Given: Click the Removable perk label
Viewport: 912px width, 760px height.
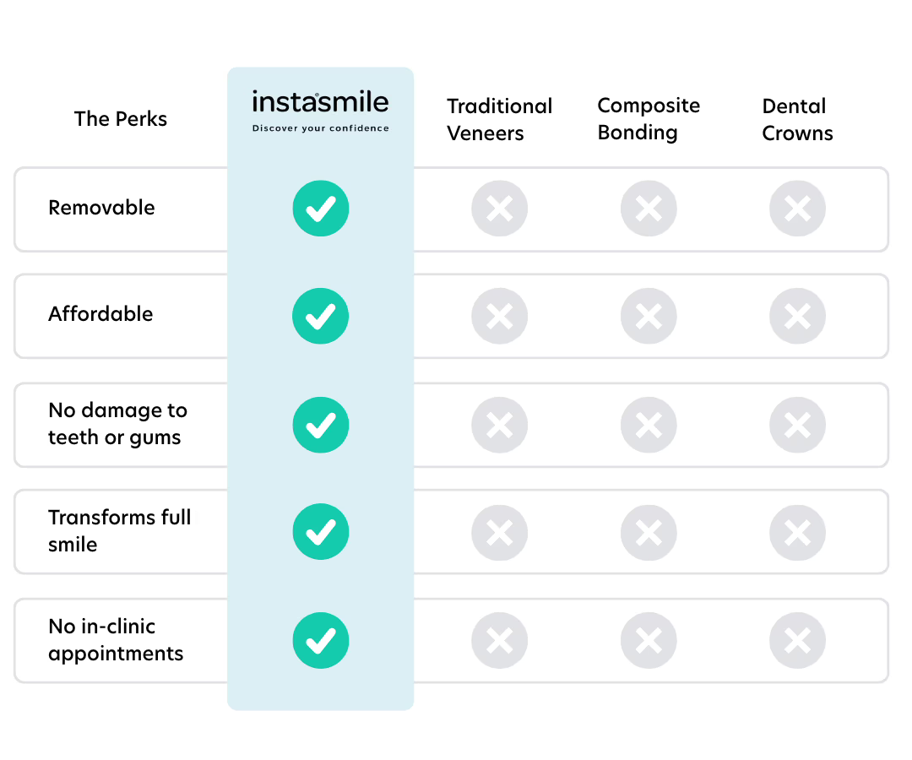Looking at the screenshot, I should tap(101, 208).
